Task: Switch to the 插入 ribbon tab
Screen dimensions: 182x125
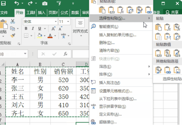Action: pos(41,13)
